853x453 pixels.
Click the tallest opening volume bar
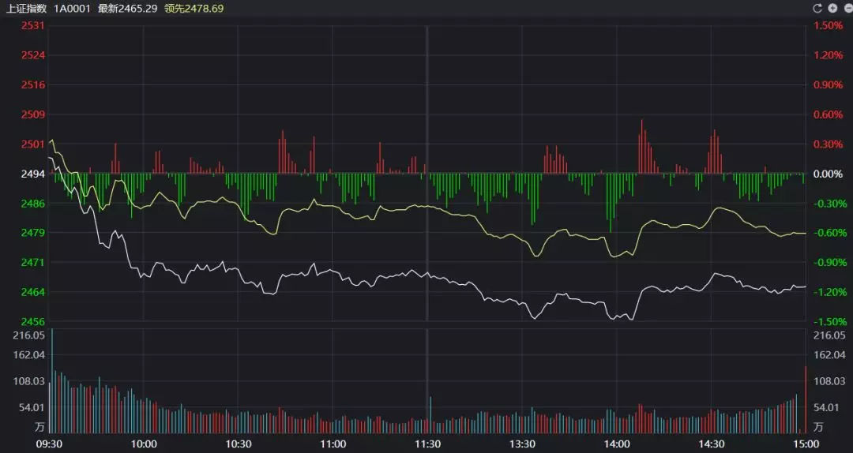click(x=53, y=379)
